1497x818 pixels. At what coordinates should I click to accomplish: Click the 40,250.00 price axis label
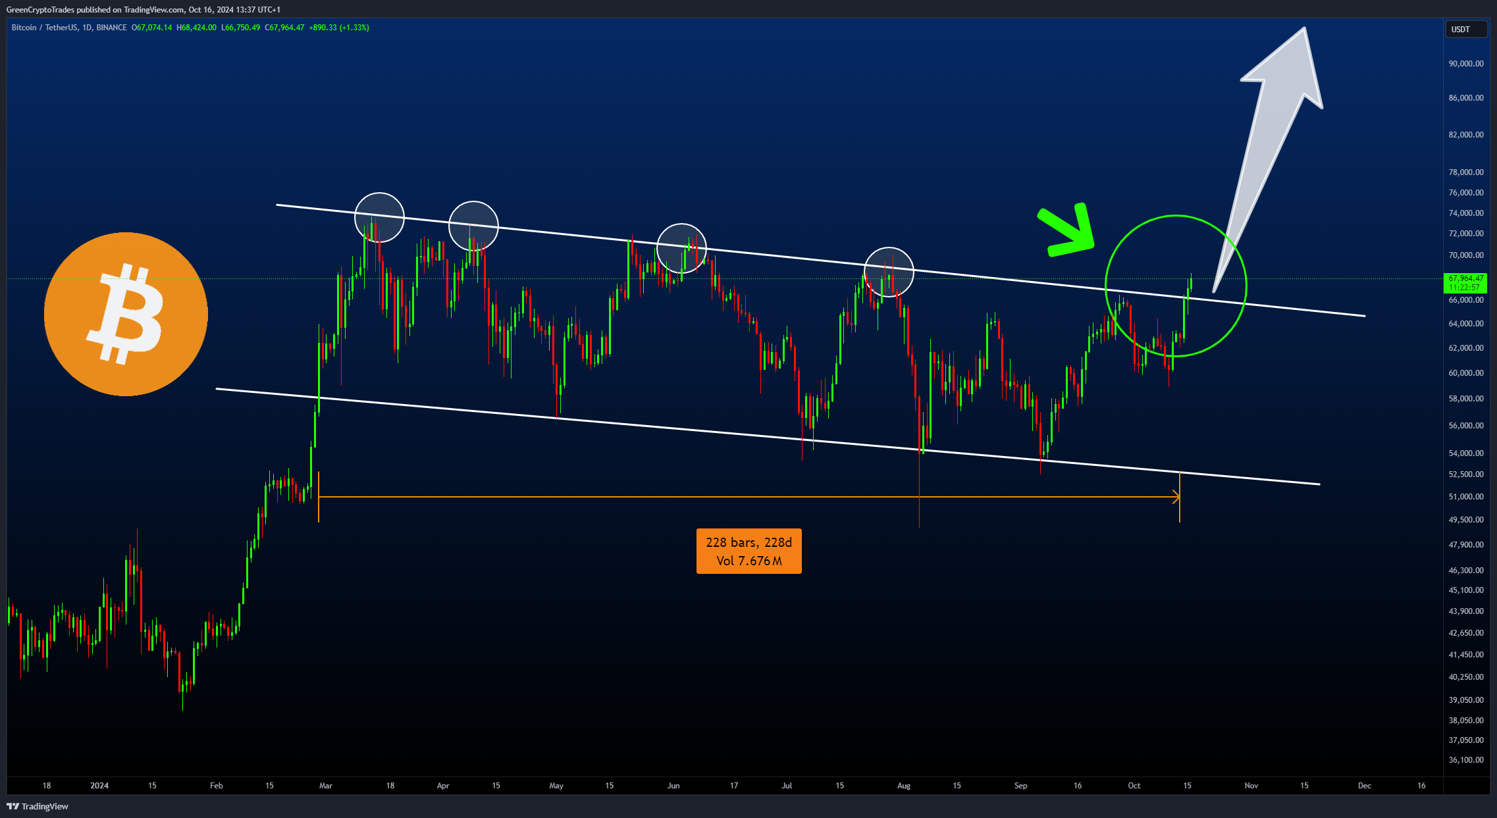pos(1466,677)
